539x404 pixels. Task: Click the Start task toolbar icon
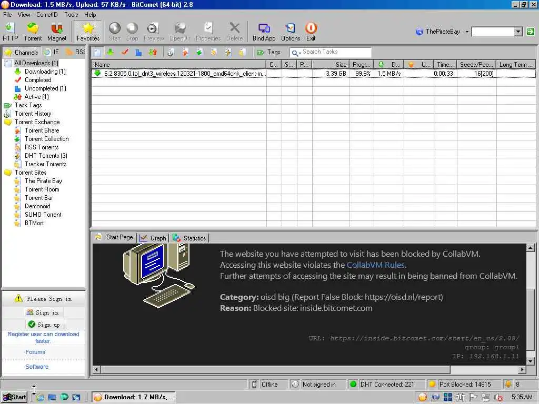pos(115,32)
